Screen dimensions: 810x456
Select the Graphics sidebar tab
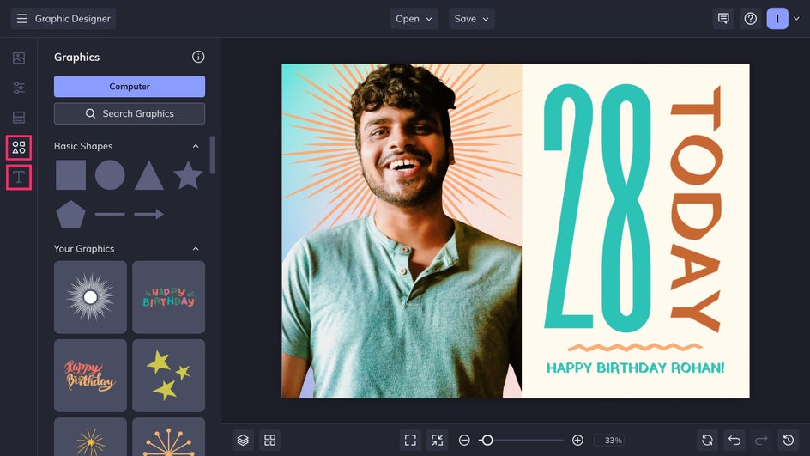click(19, 148)
